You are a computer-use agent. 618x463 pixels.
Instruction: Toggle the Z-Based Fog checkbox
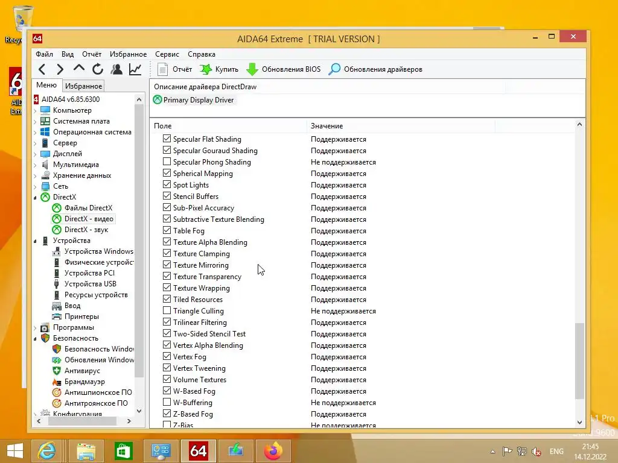point(167,414)
